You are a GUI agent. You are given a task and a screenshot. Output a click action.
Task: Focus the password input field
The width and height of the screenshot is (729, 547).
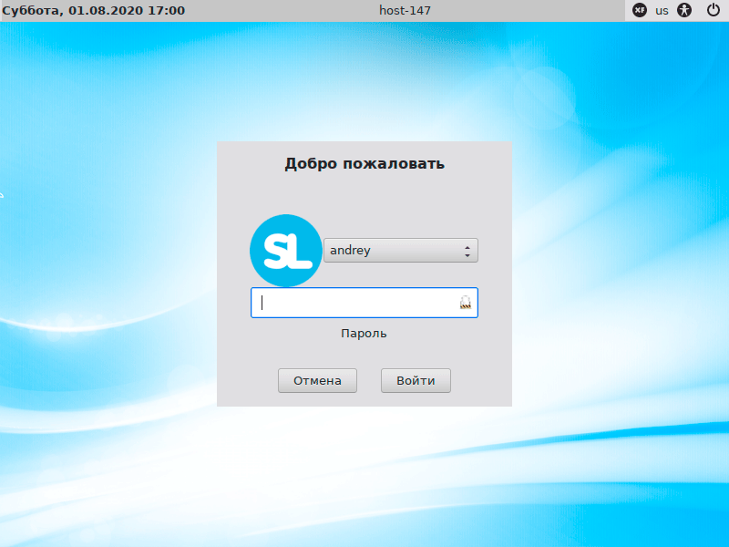[x=364, y=303]
